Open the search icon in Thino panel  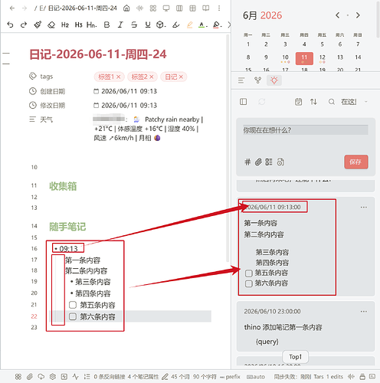(x=332, y=102)
